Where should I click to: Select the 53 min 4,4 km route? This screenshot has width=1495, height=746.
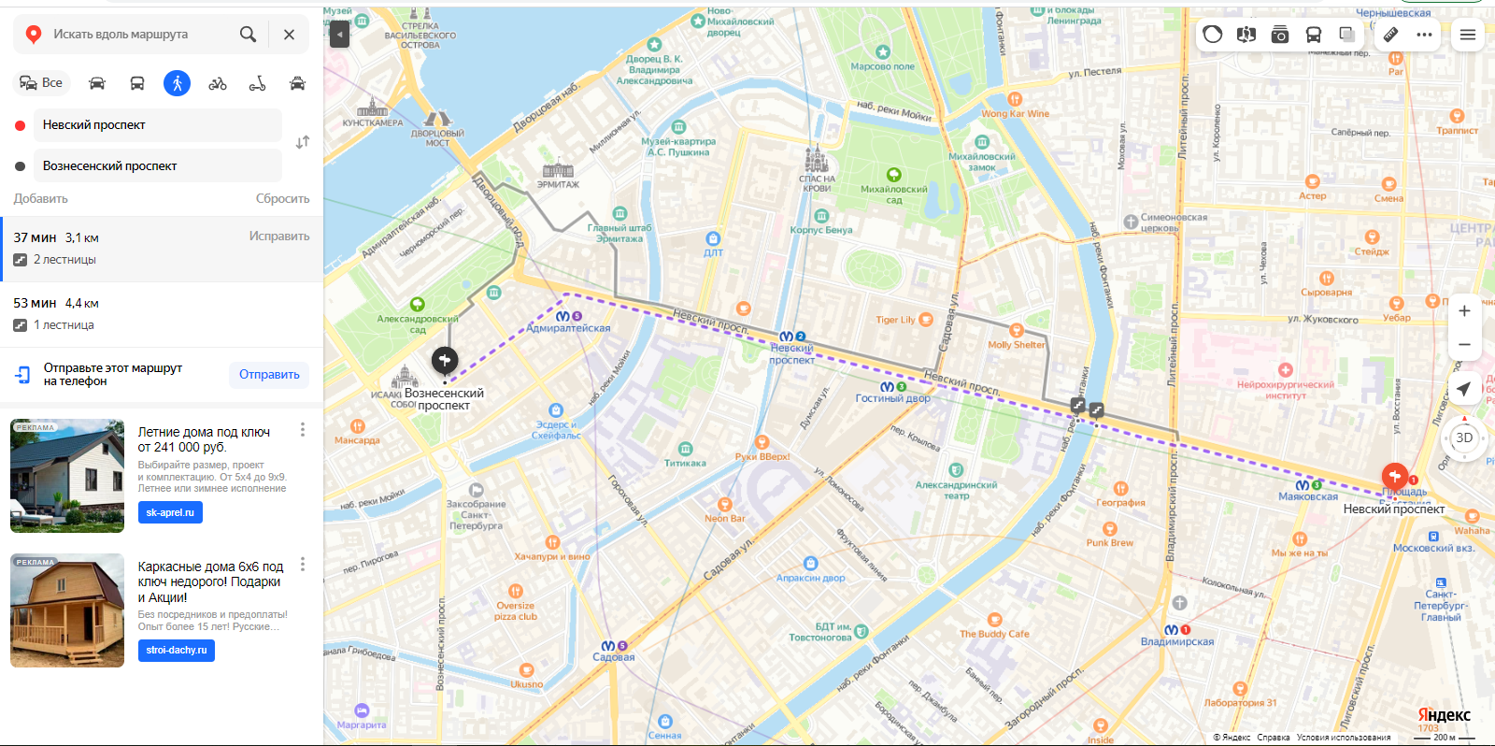pyautogui.click(x=162, y=314)
